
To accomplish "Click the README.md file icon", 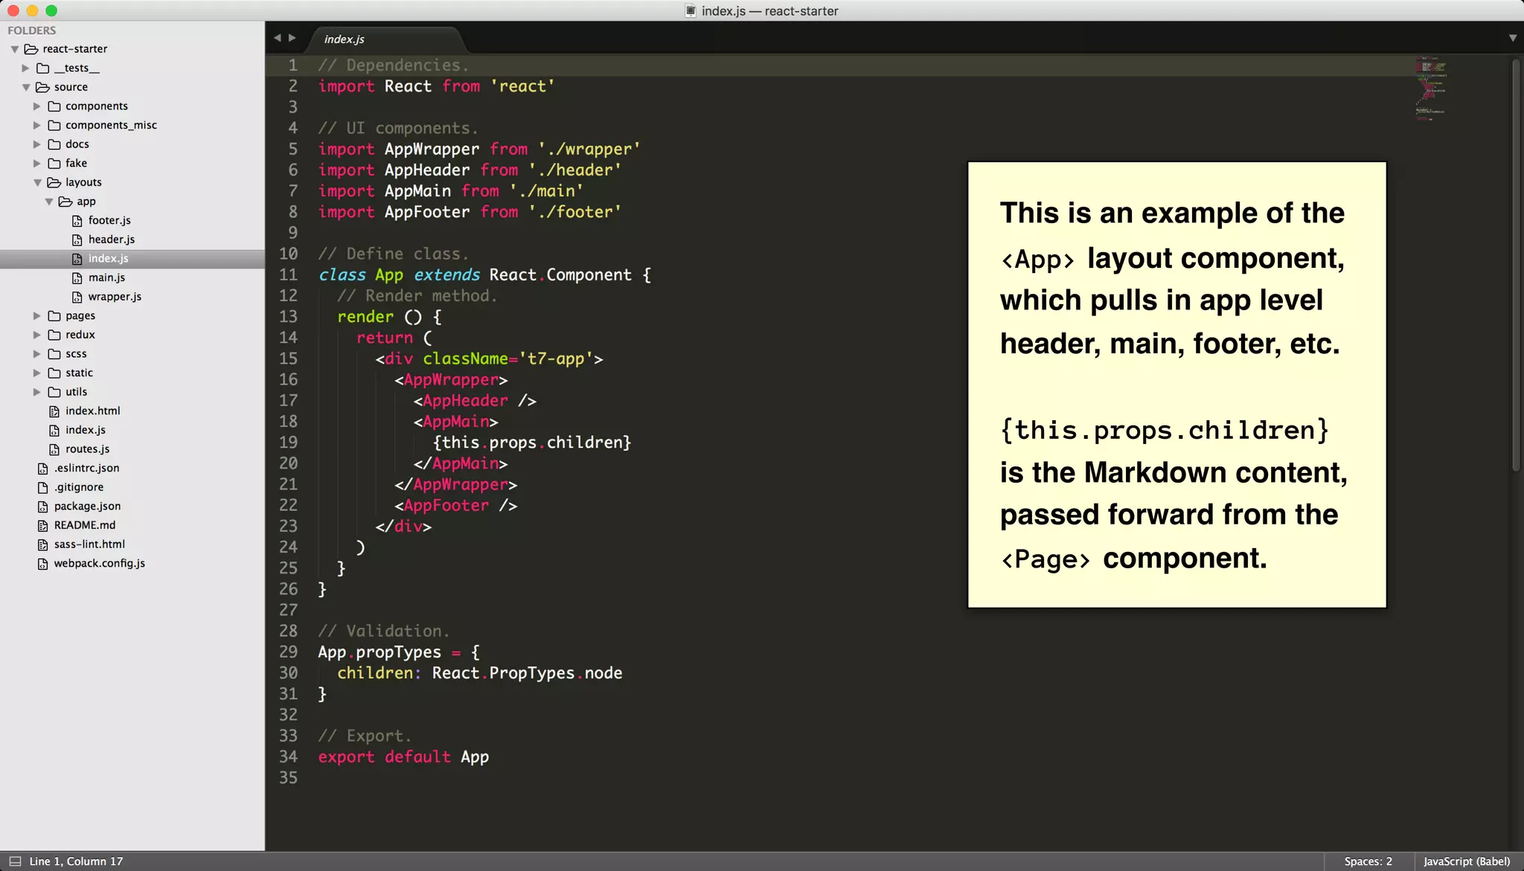I will 43,526.
